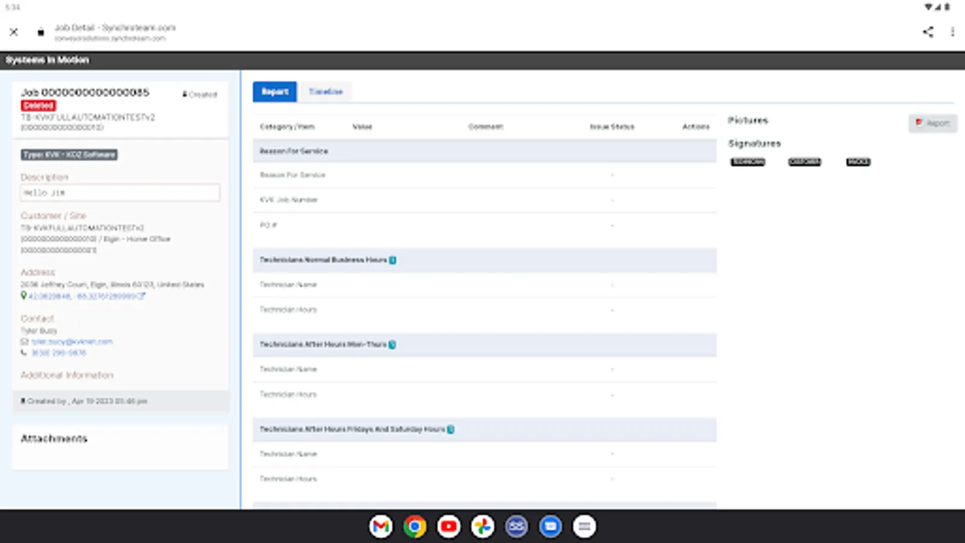
Task: Click info icon next to After Hours Mon-Thurs
Action: click(x=393, y=345)
